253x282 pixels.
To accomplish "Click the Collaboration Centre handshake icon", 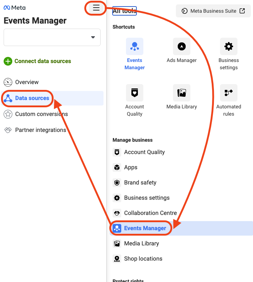I will [x=117, y=213].
